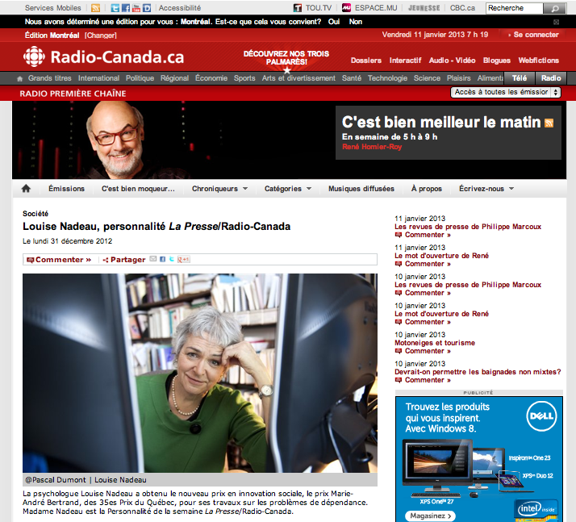Click the show home icon in sub-navigation
The image size is (576, 522).
point(26,189)
